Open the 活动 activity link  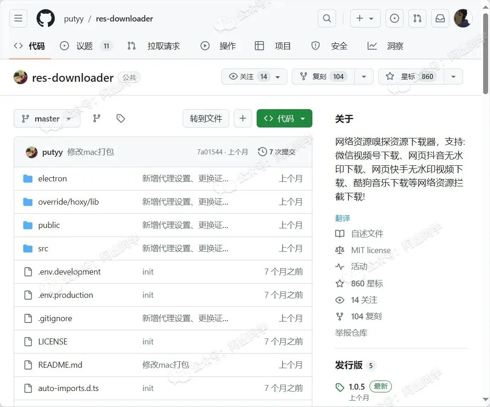click(351, 267)
